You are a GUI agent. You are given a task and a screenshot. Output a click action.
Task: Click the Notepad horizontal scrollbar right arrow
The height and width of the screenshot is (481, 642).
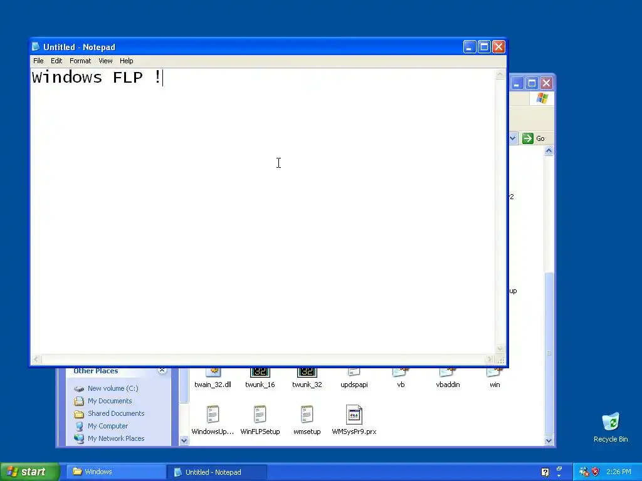[489, 359]
